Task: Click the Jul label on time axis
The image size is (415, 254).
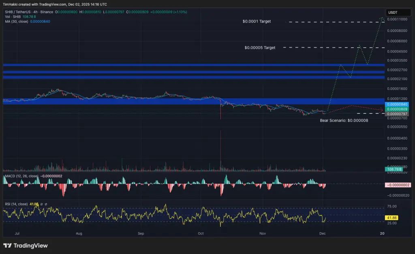Action: [x=17, y=233]
